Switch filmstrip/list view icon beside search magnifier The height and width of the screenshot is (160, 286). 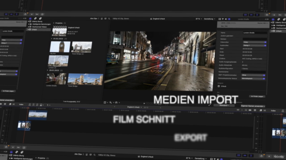[105, 19]
